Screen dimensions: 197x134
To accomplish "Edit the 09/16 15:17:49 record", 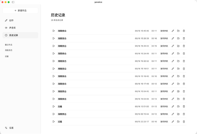I will pyautogui.click(x=173, y=84).
